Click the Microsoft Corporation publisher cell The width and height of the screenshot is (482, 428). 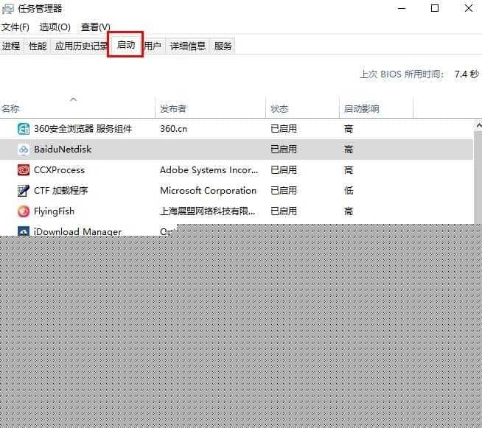pos(208,191)
